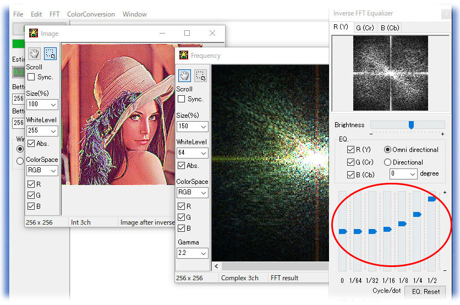Click the EQ slider for 1/16 cycle/dot

click(387, 229)
